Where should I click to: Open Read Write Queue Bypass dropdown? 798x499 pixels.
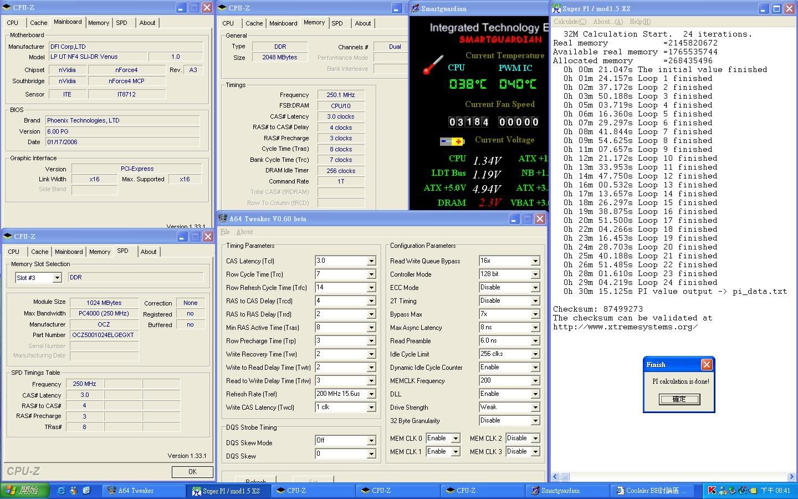[x=535, y=261]
